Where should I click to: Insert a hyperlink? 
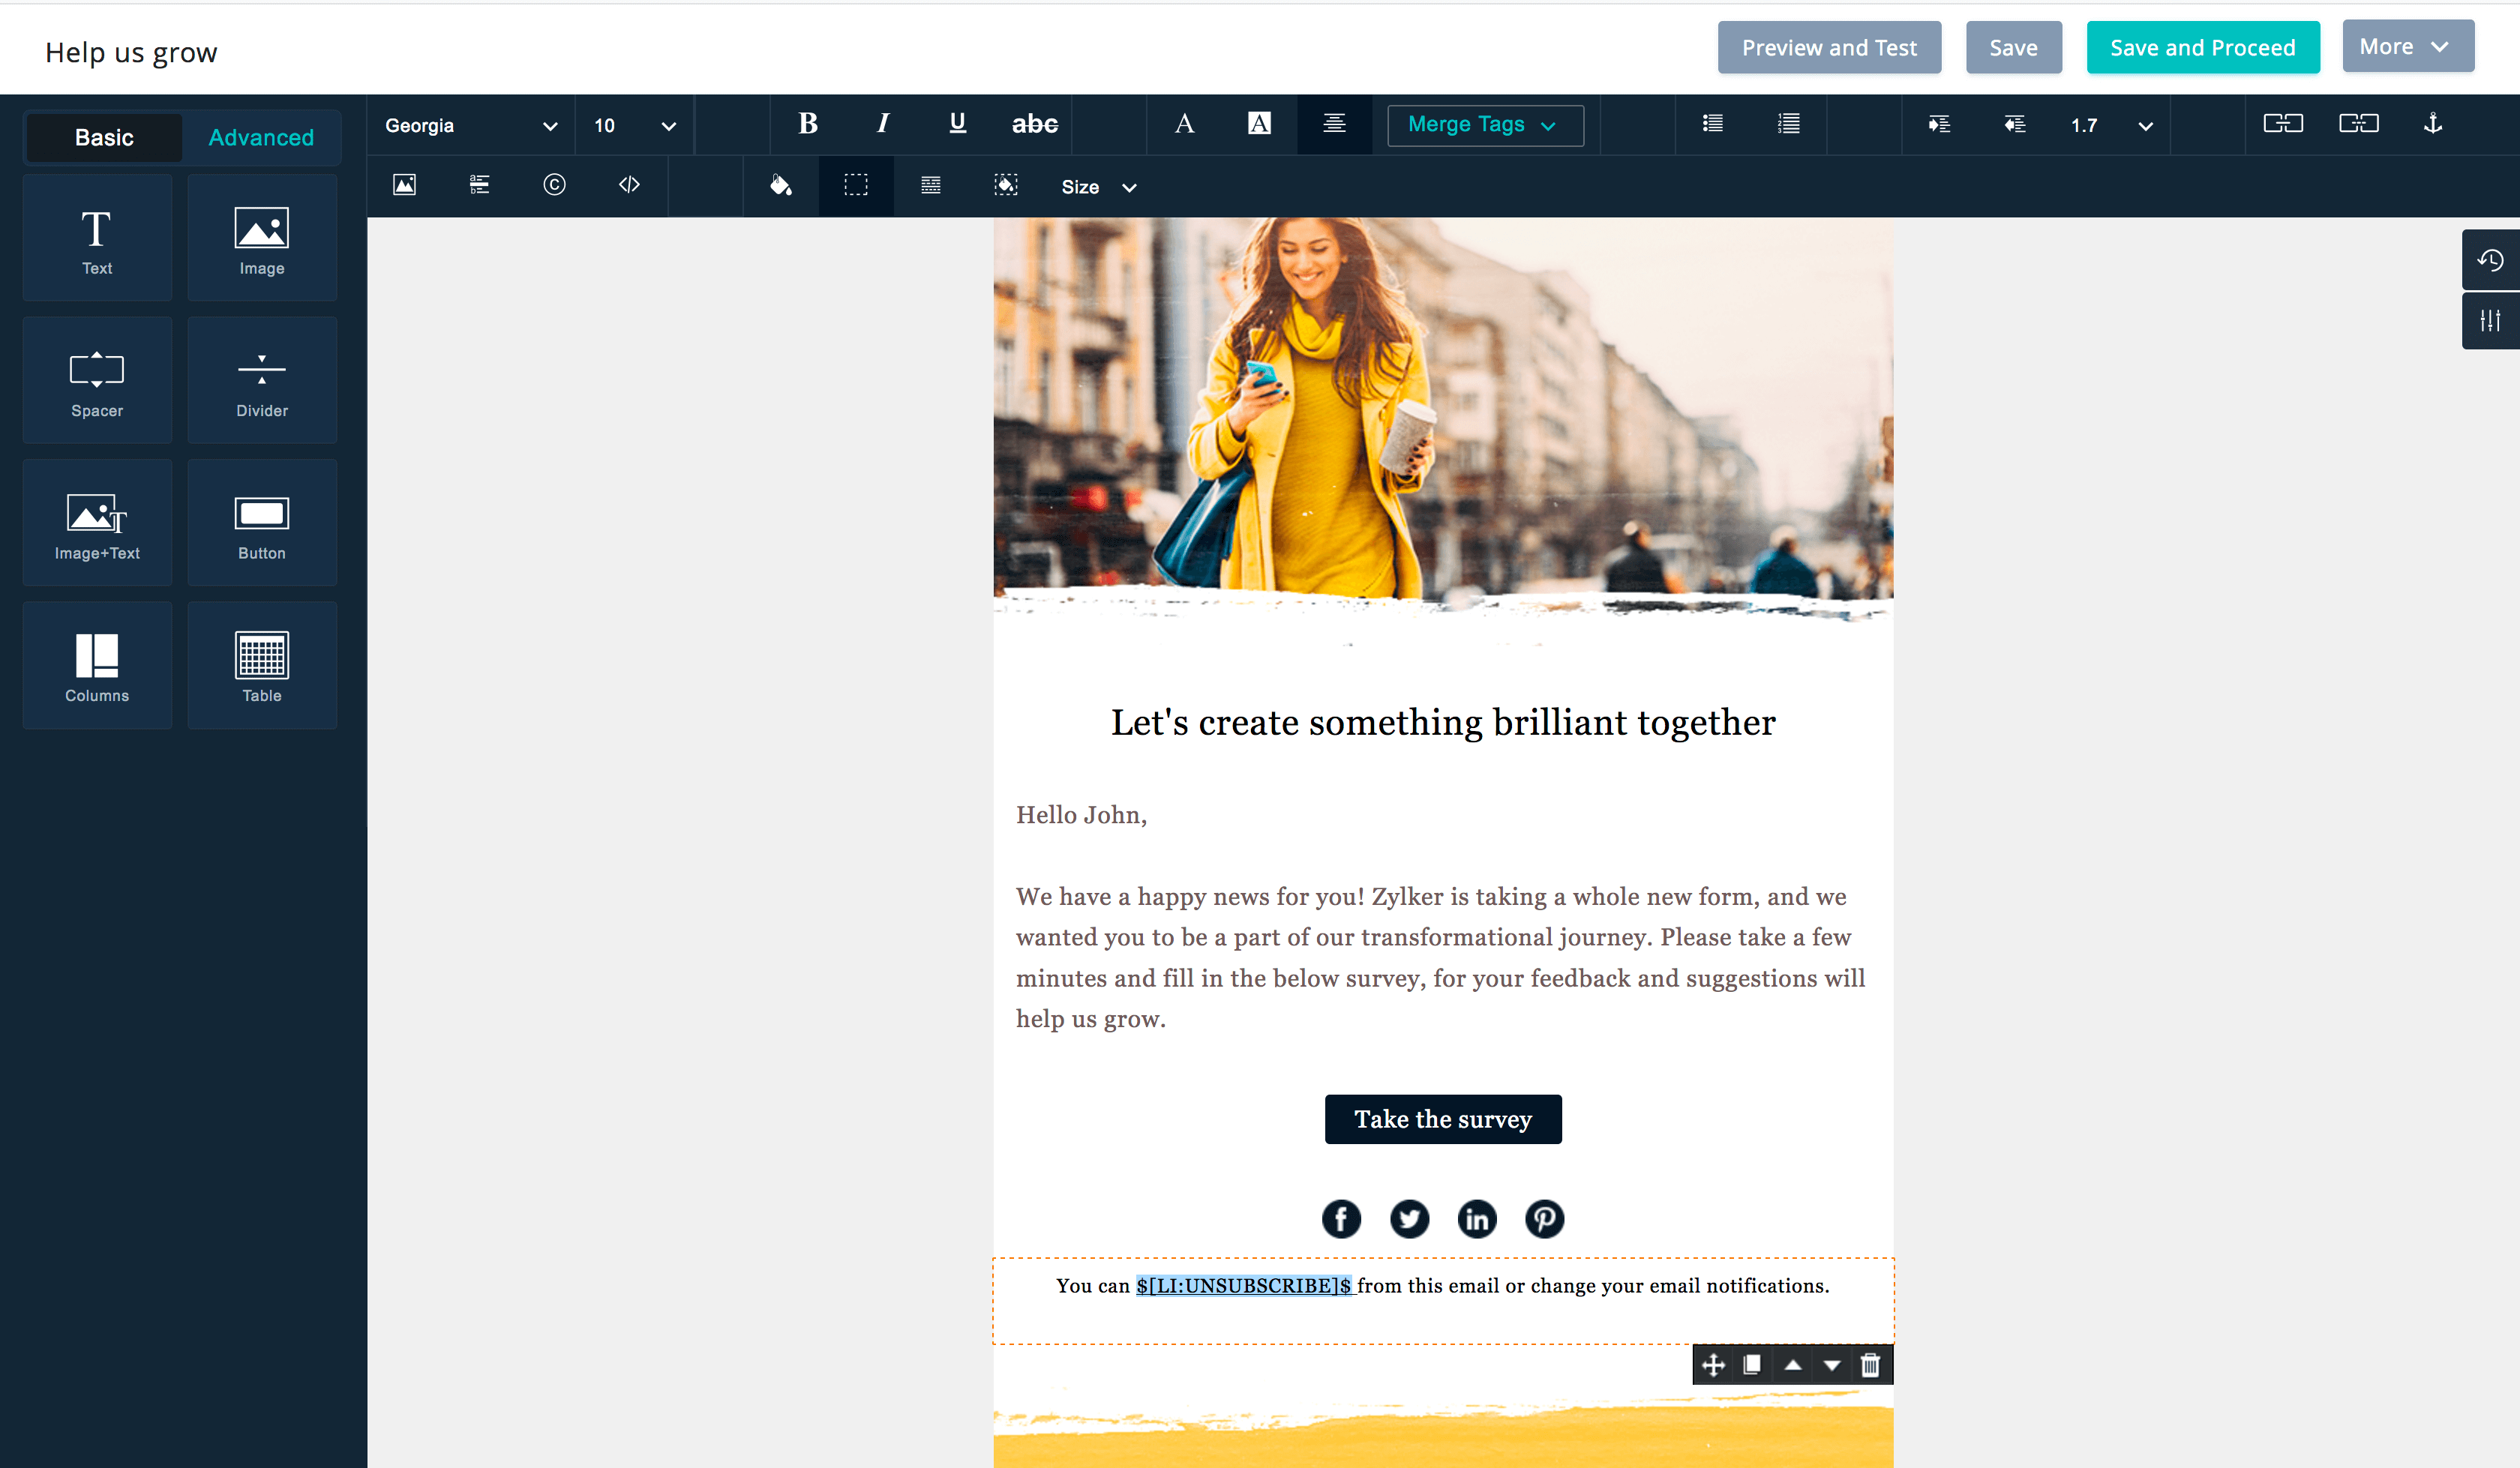2283,124
